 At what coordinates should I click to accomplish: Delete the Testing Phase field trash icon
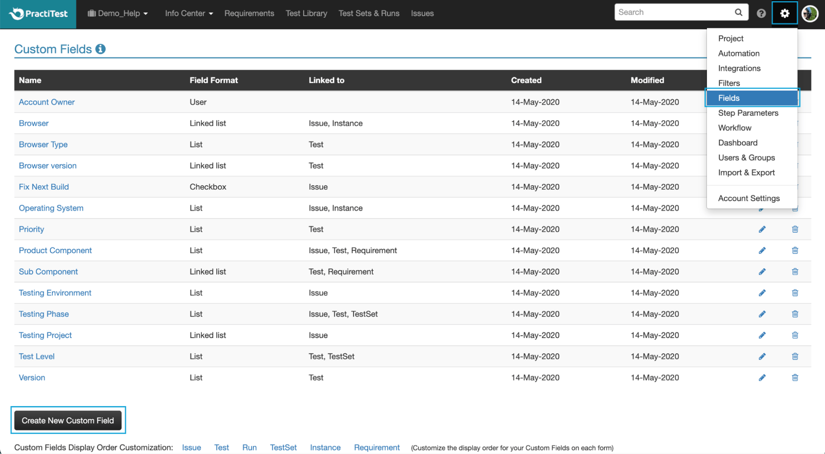tap(795, 314)
